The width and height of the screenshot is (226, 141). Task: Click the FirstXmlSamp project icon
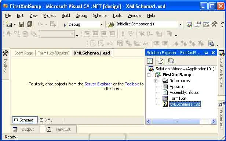click(158, 75)
